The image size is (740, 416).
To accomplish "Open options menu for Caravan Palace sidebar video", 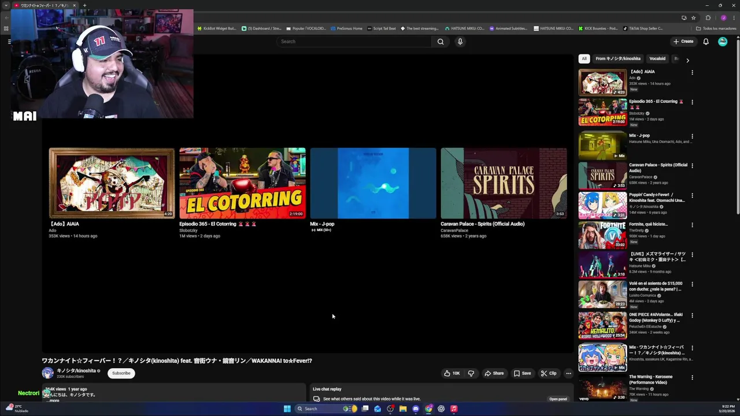I will point(692,166).
